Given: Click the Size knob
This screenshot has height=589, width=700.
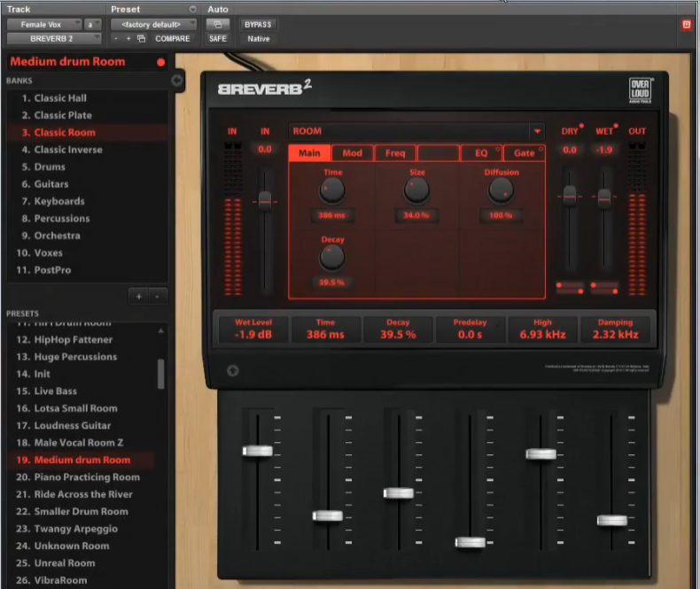Looking at the screenshot, I should coord(416,190).
